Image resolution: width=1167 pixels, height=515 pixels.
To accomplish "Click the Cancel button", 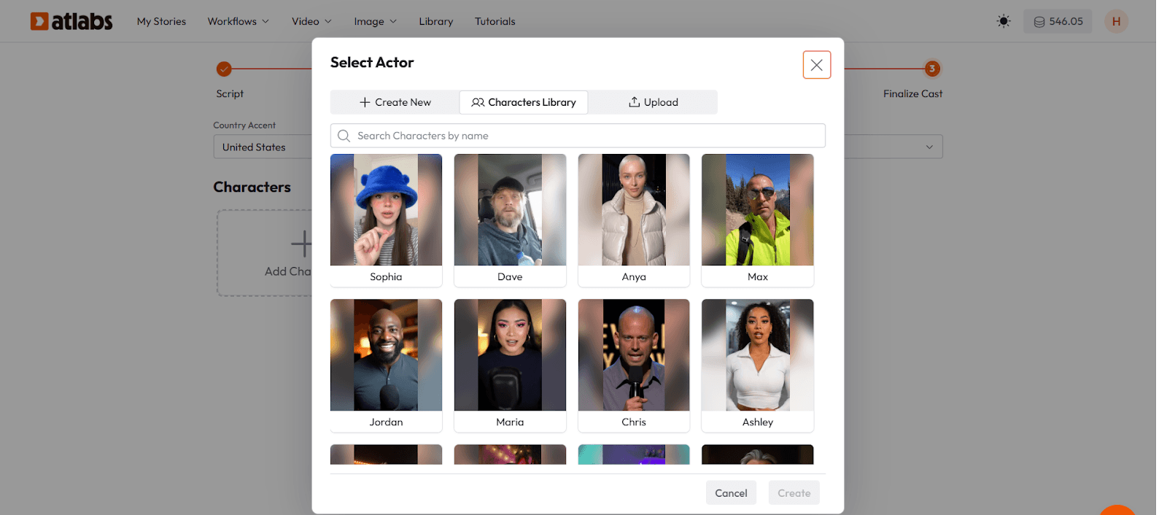I will pyautogui.click(x=731, y=493).
